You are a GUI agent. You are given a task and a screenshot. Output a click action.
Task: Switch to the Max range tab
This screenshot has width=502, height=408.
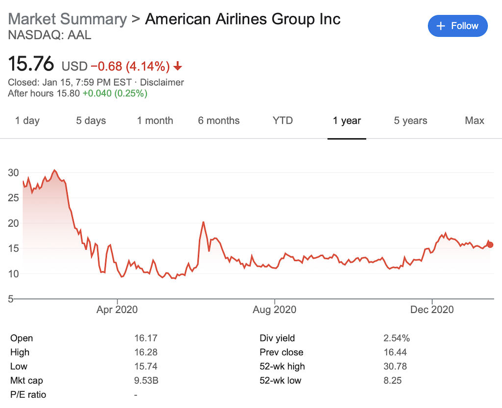474,121
